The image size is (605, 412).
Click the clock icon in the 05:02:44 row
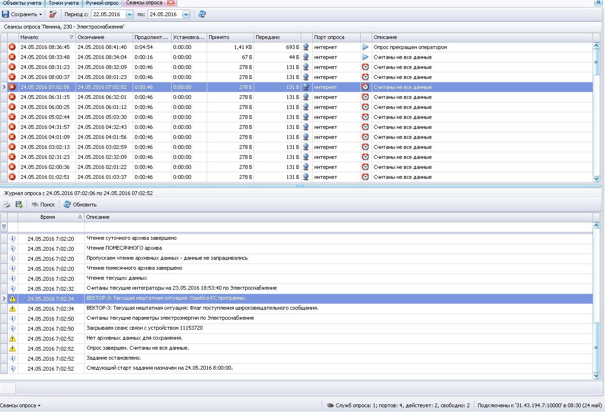coord(365,117)
